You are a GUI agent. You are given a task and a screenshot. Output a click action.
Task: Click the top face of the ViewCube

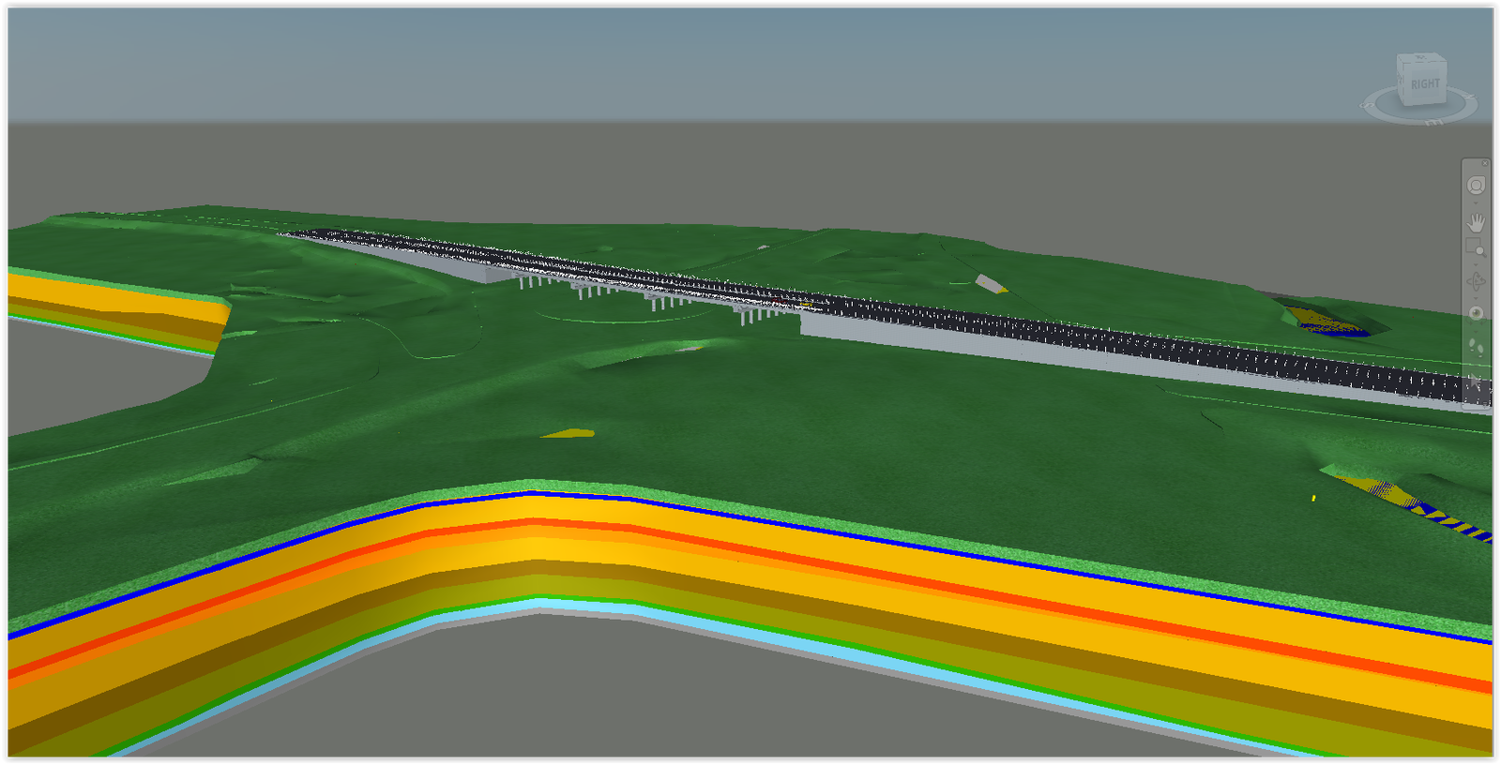[x=1420, y=59]
